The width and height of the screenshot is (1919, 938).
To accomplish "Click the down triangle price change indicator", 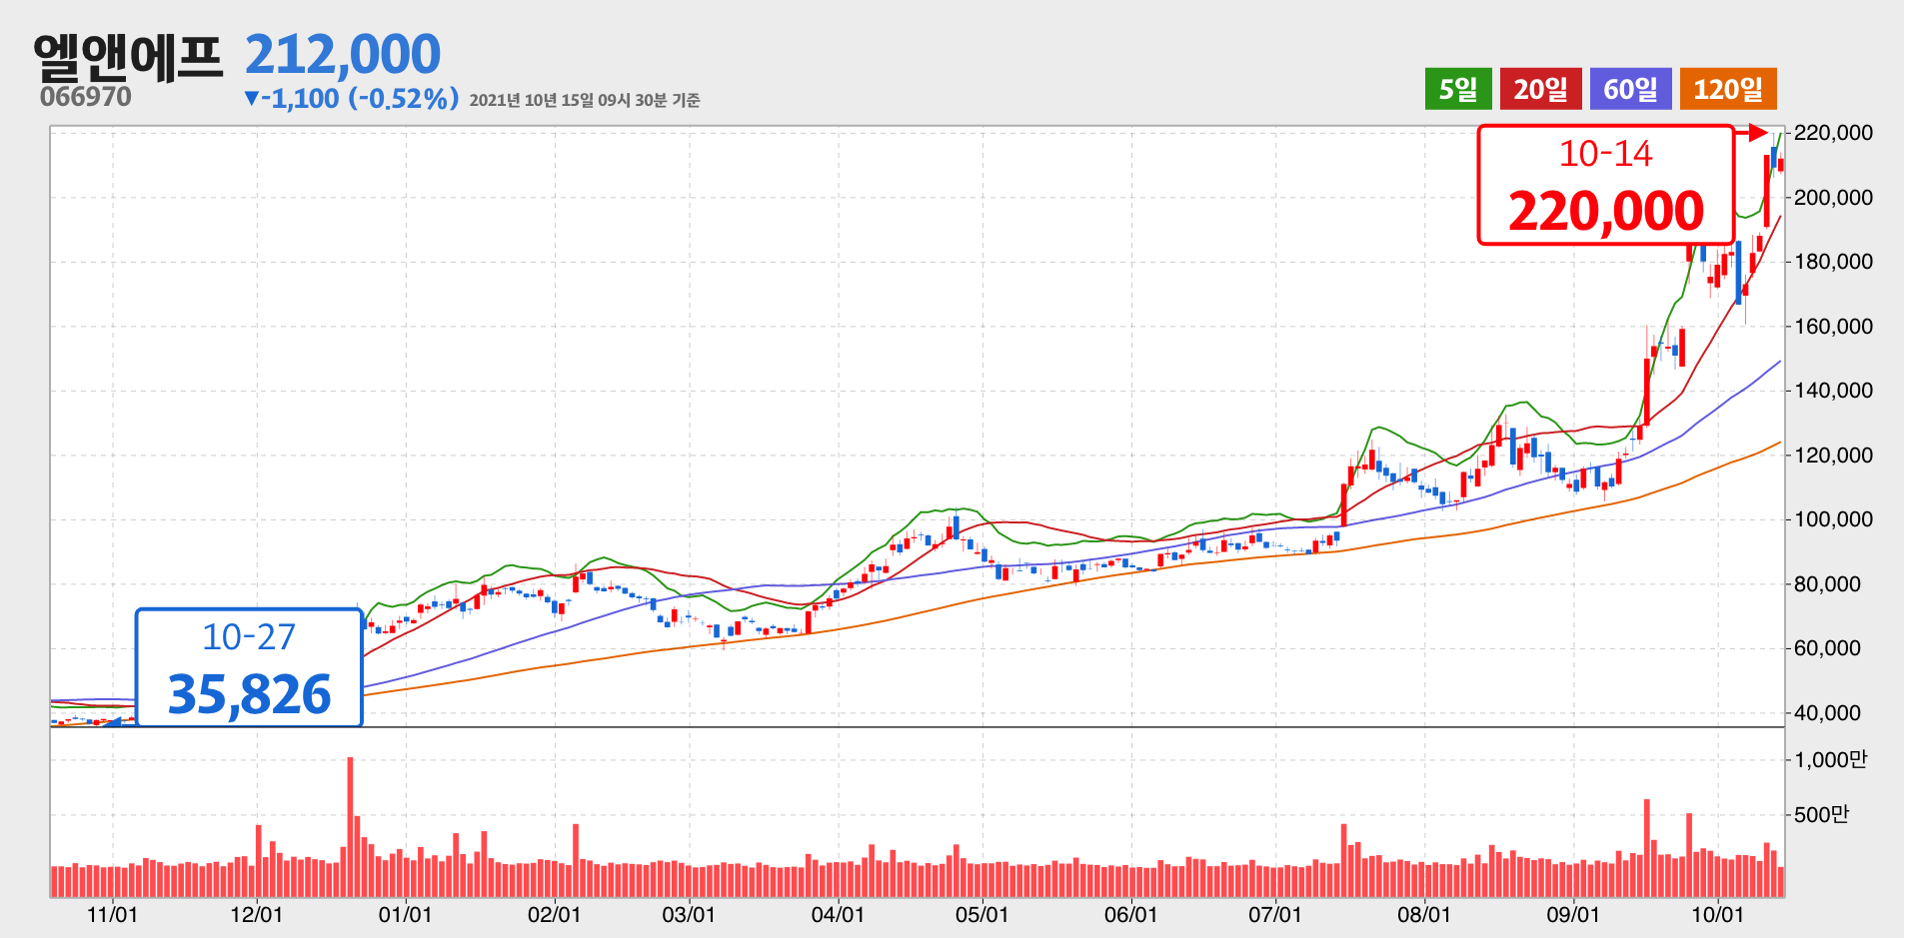I will tap(252, 98).
